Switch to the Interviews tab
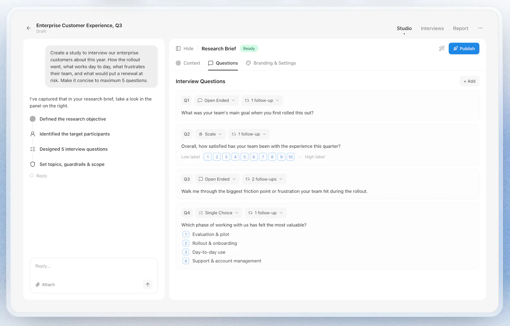This screenshot has width=510, height=326. coord(432,28)
